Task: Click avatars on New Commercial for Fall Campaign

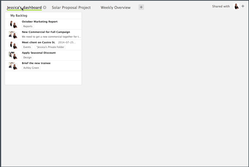Action: [13, 34]
